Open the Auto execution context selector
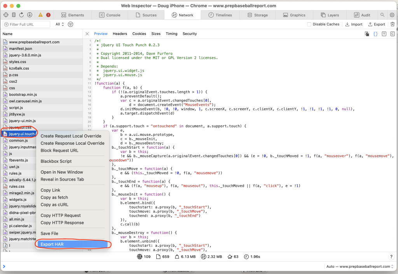 tap(360, 266)
